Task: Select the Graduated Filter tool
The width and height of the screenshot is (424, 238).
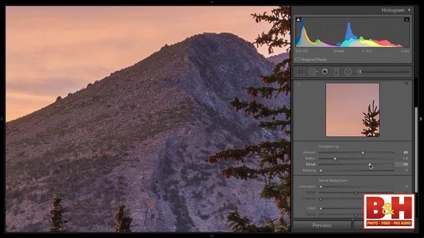Action: pyautogui.click(x=336, y=71)
